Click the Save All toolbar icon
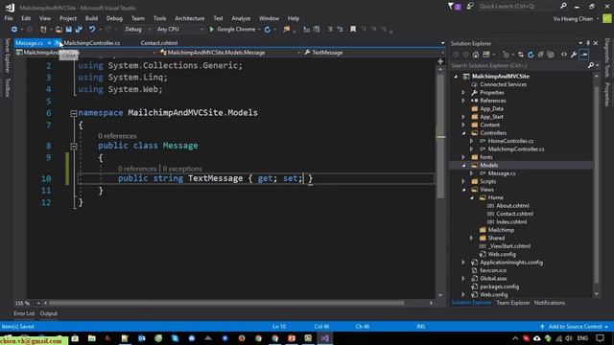This screenshot has width=614, height=345. [x=79, y=30]
